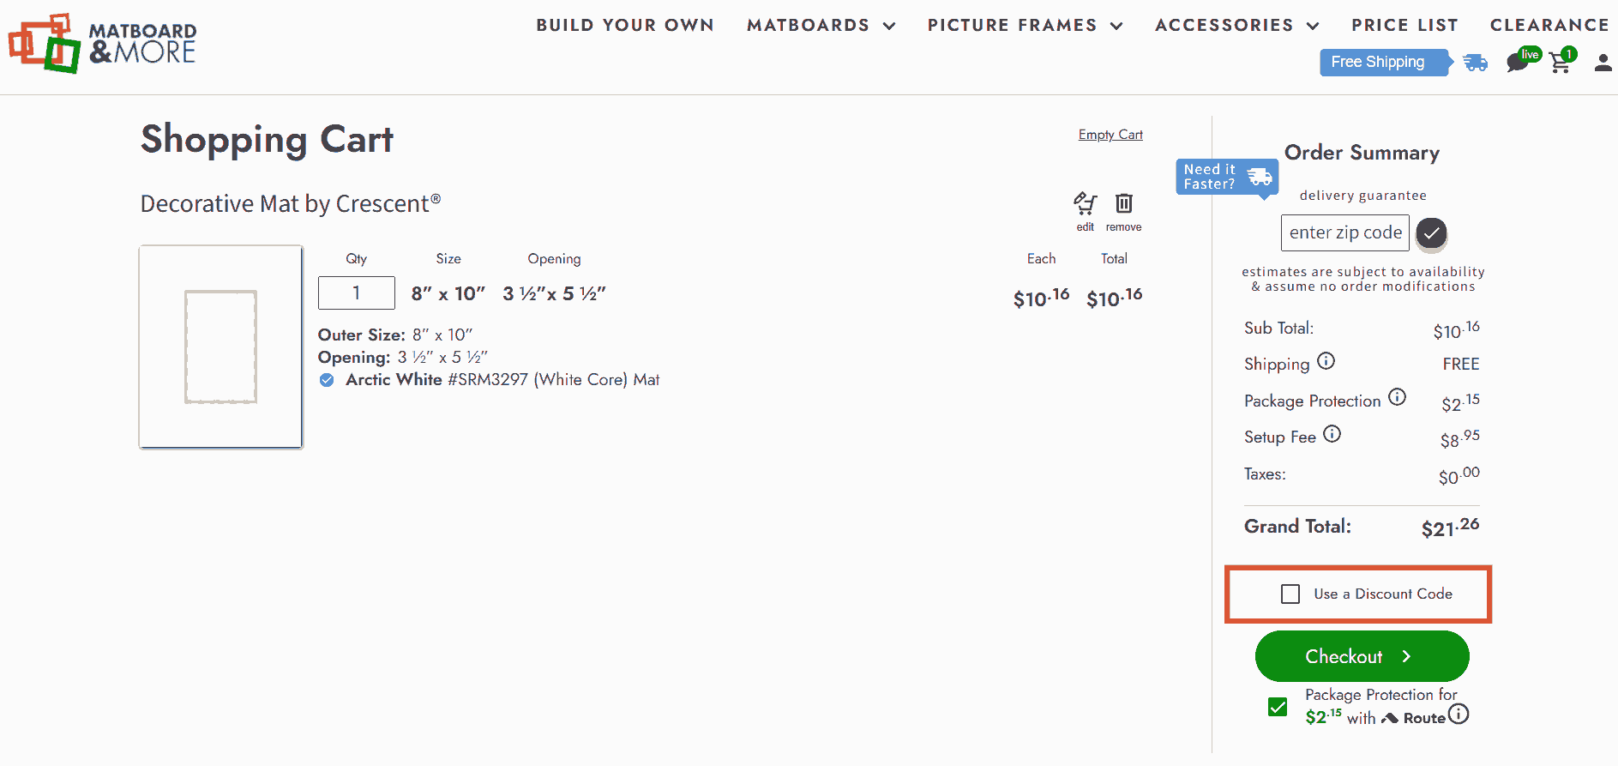
Task: Open the live chat bubble icon
Action: click(1518, 63)
